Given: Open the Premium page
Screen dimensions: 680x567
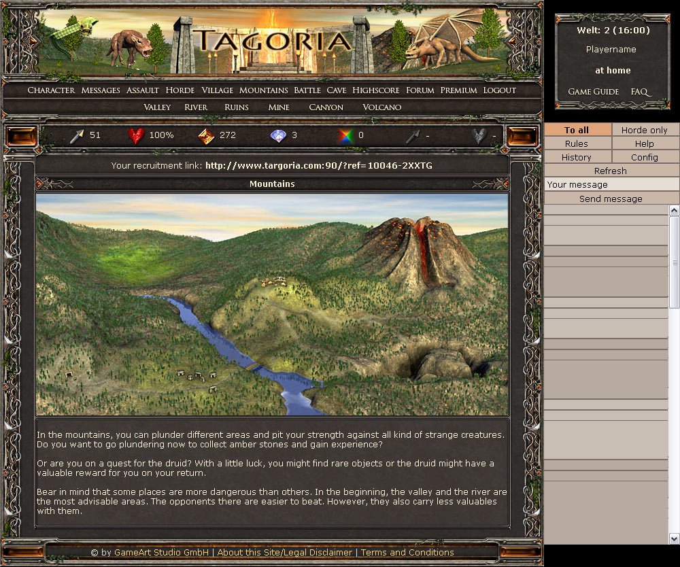Looking at the screenshot, I should (x=459, y=90).
